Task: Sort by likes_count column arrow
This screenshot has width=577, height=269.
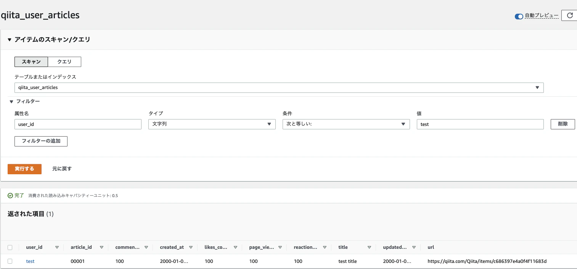Action: click(x=235, y=247)
